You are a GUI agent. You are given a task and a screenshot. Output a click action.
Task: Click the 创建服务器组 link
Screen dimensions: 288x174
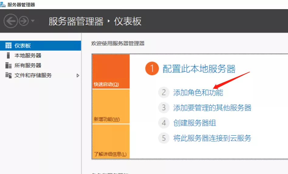(x=194, y=123)
